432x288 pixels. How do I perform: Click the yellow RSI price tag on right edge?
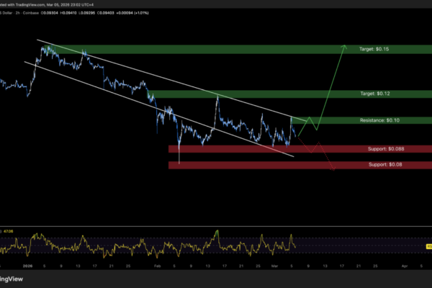tap(429, 246)
